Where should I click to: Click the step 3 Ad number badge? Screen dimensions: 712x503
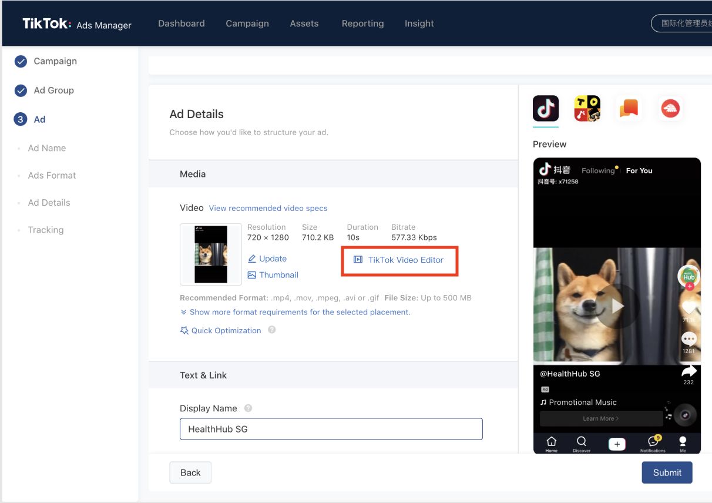point(21,119)
